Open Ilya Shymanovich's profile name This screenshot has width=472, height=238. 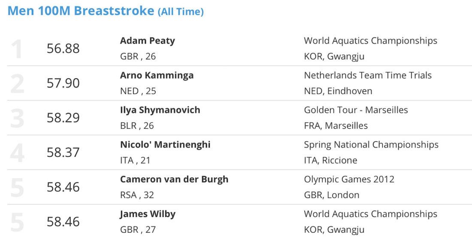[x=160, y=110]
